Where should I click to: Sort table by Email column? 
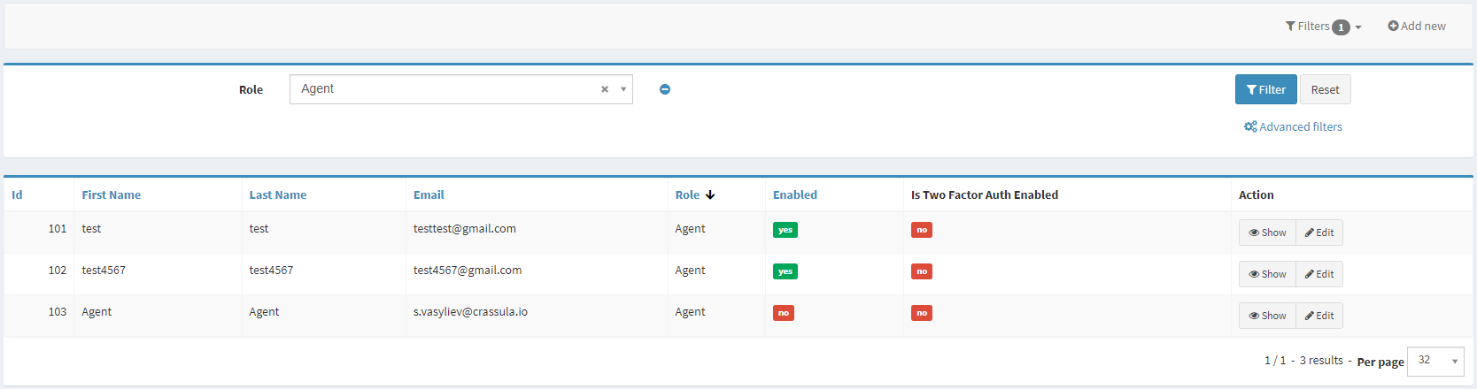pyautogui.click(x=429, y=195)
